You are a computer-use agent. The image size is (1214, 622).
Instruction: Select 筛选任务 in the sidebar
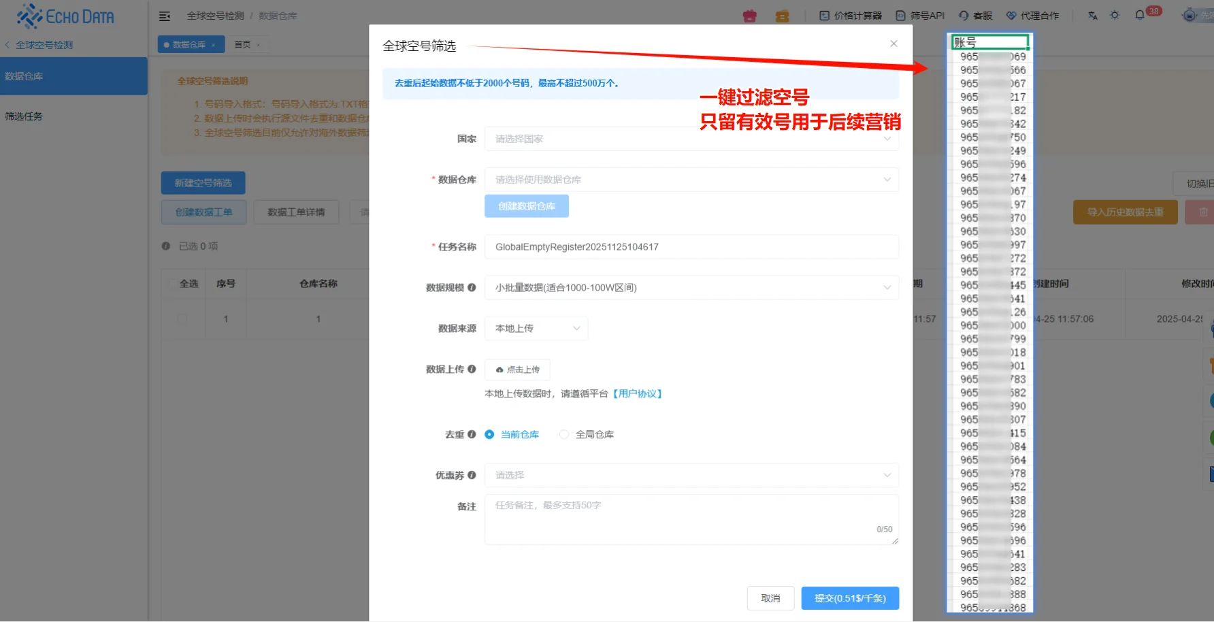coord(24,116)
